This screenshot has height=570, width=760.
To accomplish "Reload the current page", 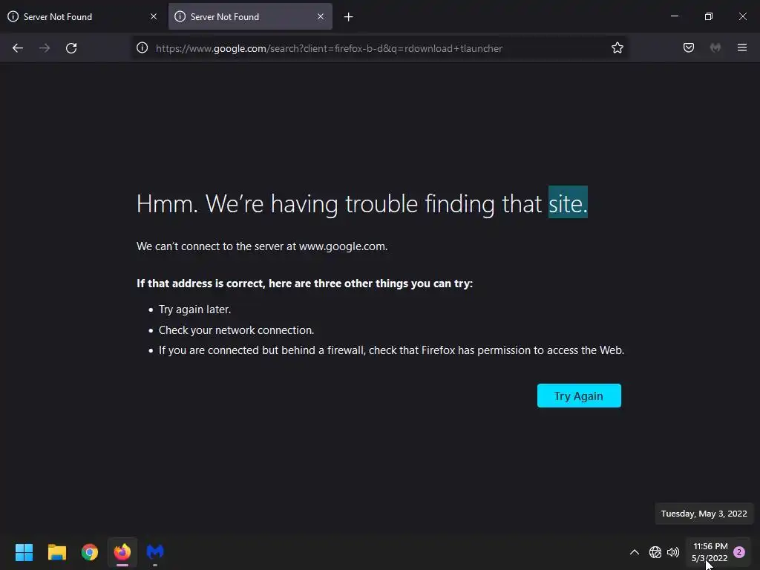I will pos(71,48).
